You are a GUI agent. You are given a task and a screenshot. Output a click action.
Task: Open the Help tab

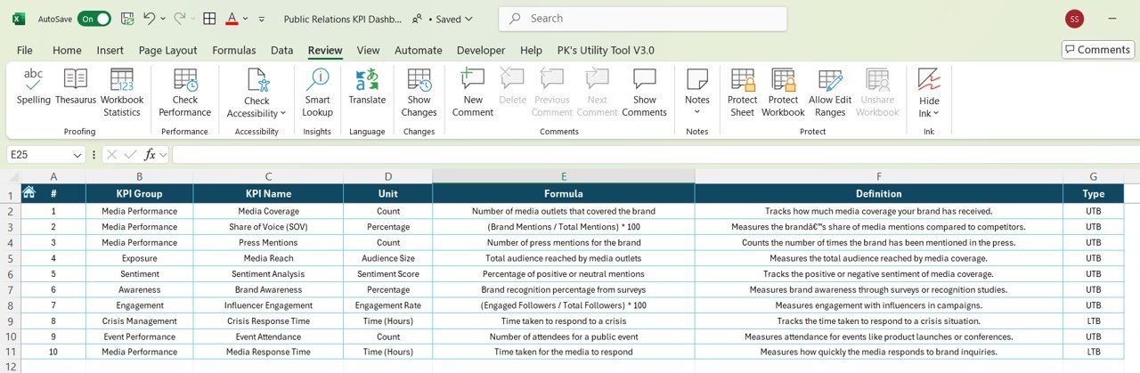tap(531, 51)
